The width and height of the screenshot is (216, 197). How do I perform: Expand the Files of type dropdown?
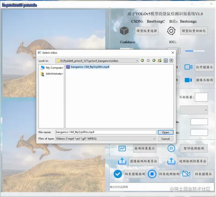tap(154, 139)
